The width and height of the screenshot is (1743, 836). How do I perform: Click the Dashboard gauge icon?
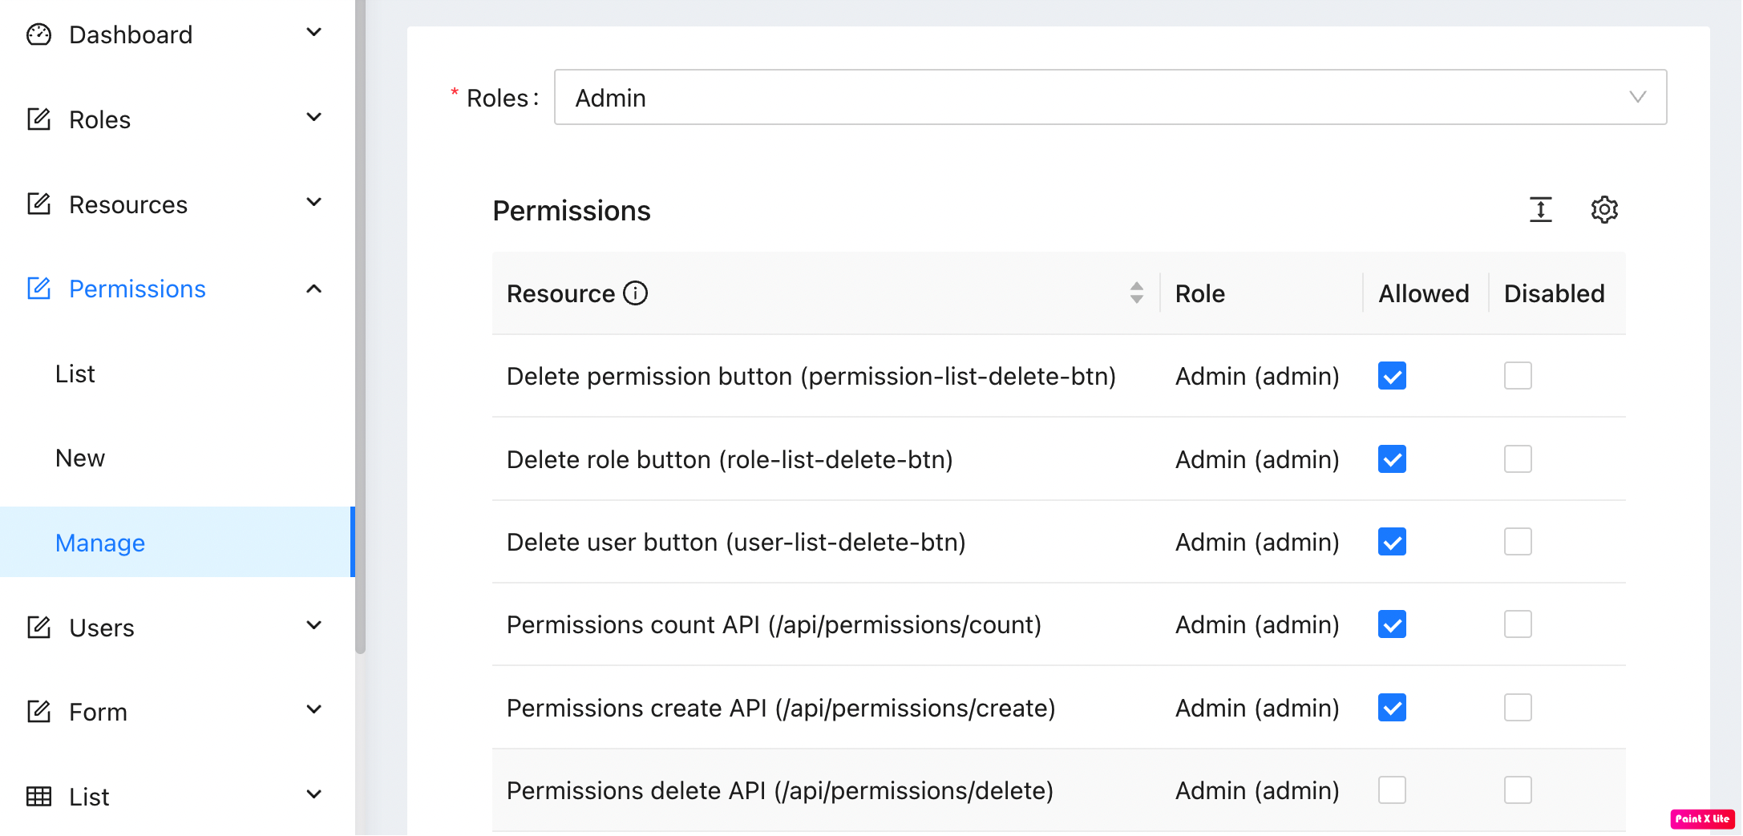(38, 34)
